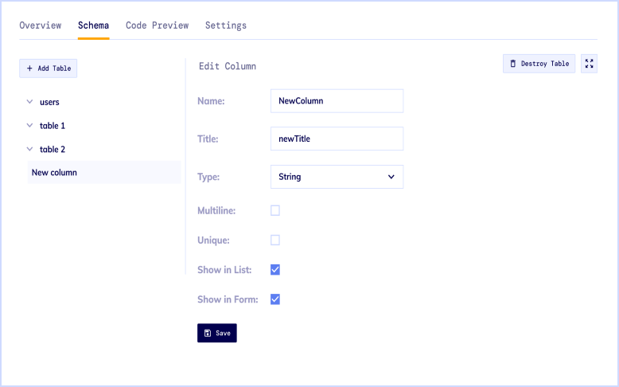This screenshot has height=387, width=619.
Task: Click the floppy disk icon on Save
Action: point(208,333)
